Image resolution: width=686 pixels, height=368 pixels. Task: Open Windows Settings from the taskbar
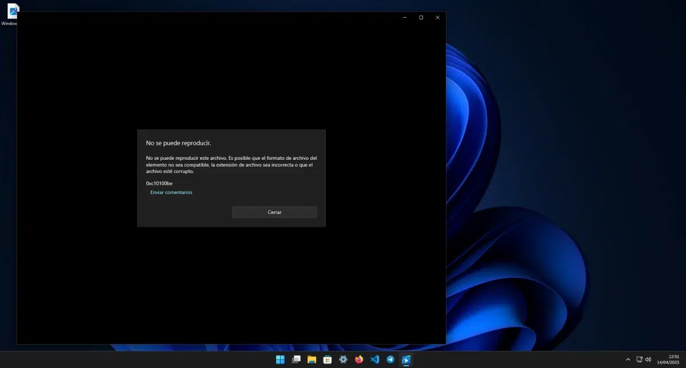coord(343,359)
